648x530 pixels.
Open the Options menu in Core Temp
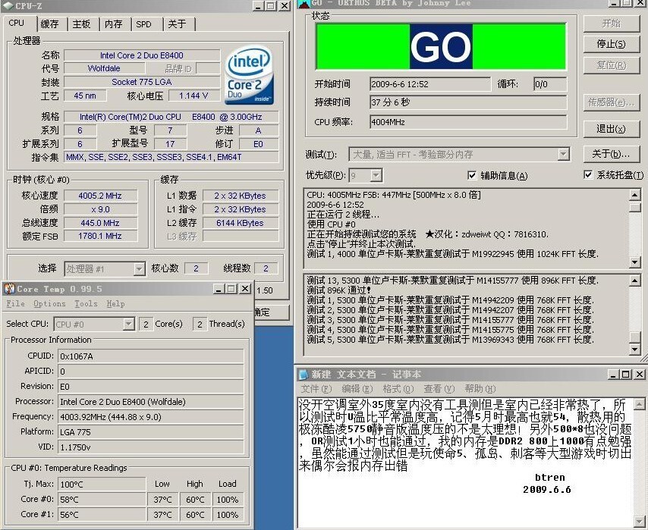[x=49, y=304]
